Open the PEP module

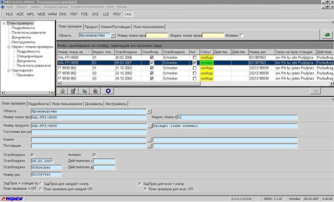click(x=73, y=14)
